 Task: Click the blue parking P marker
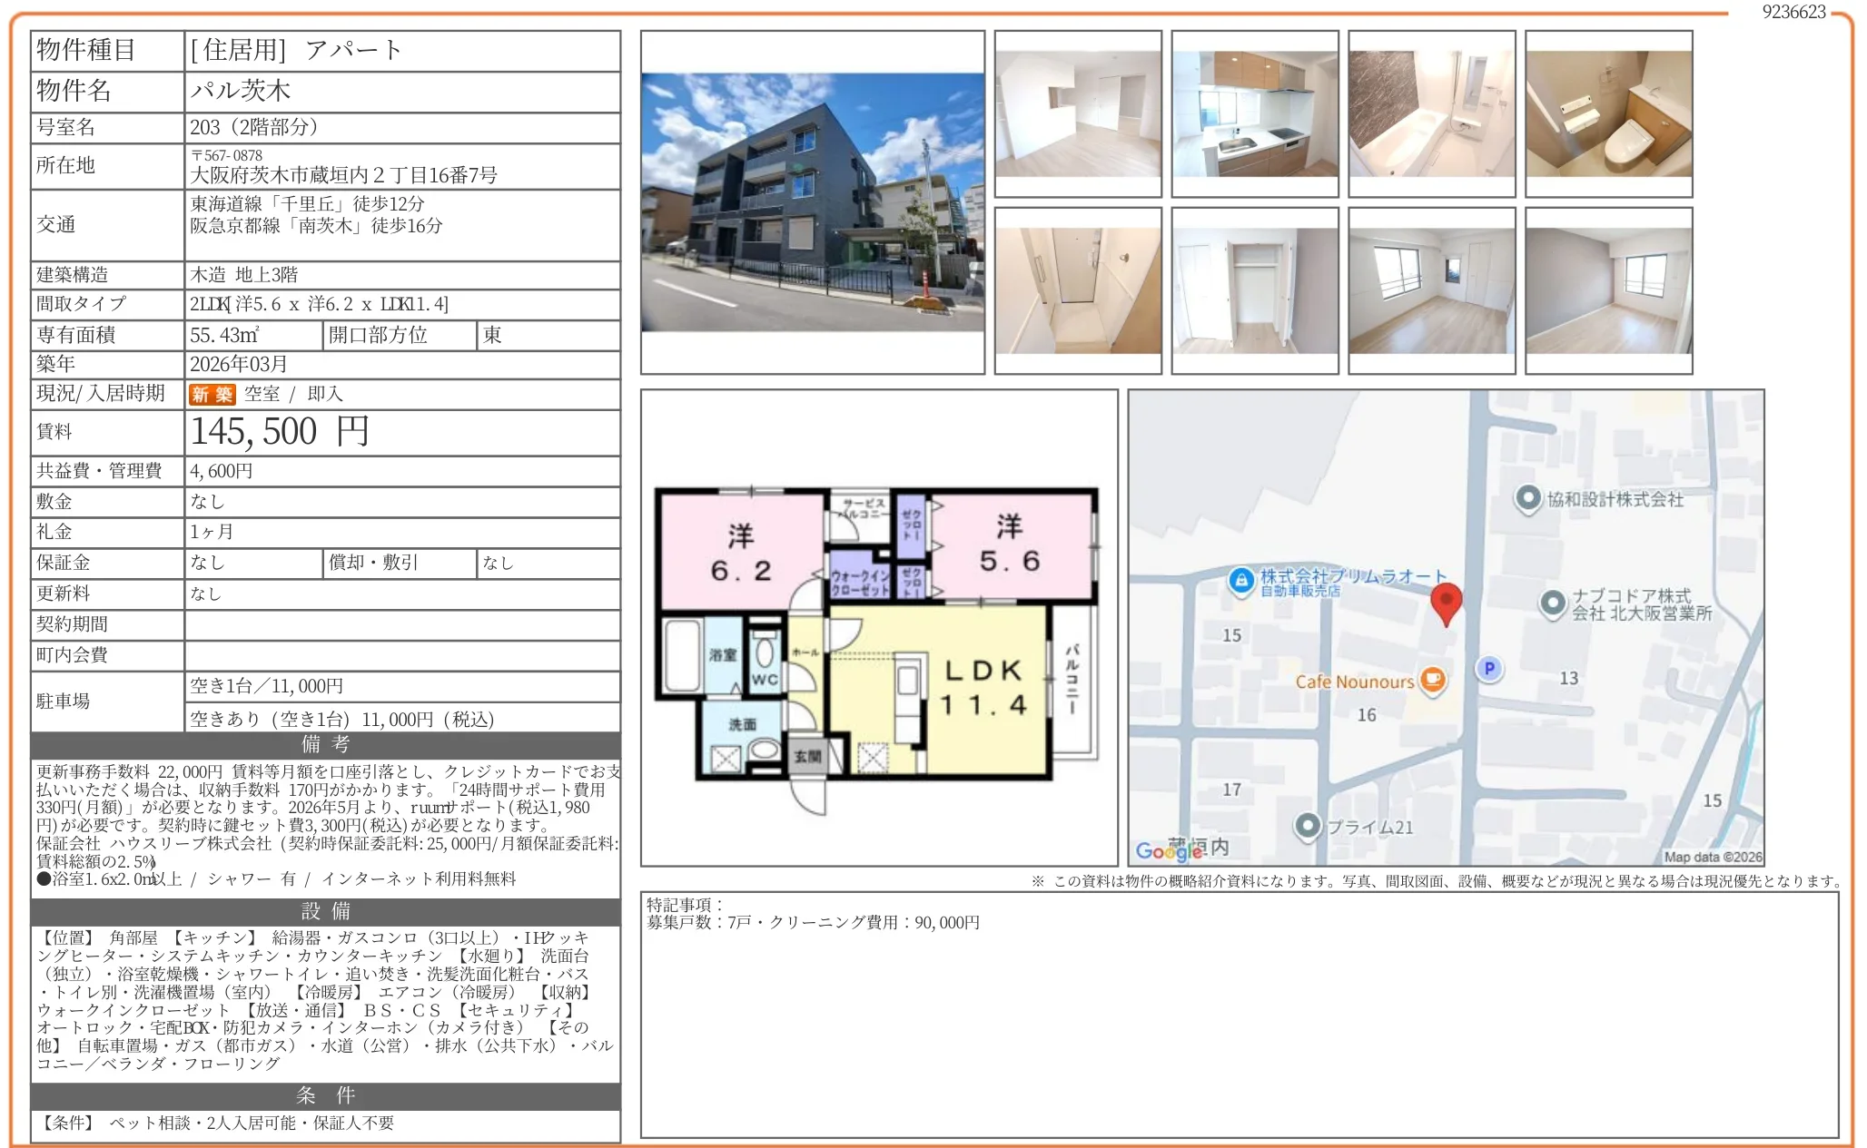tap(1489, 668)
